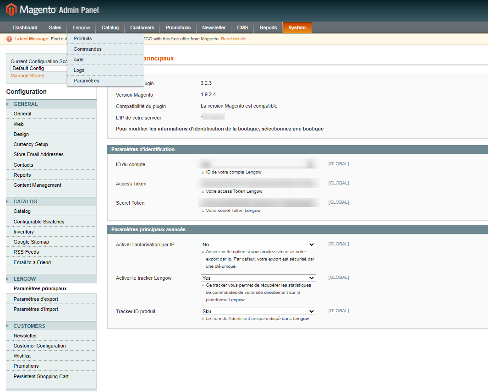
Task: Open the Dashboard menu
Action: [x=25, y=27]
